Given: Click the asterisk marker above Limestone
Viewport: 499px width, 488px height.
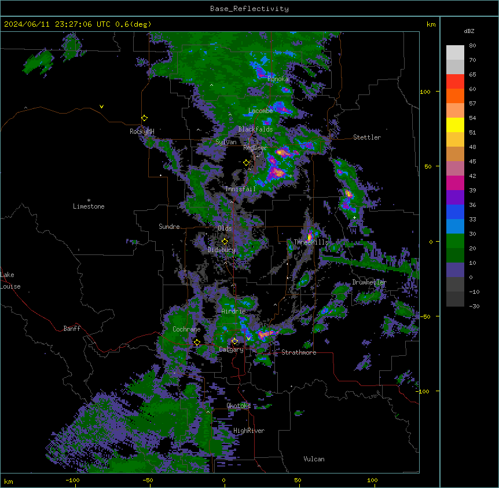Looking at the screenshot, I should coord(89,201).
